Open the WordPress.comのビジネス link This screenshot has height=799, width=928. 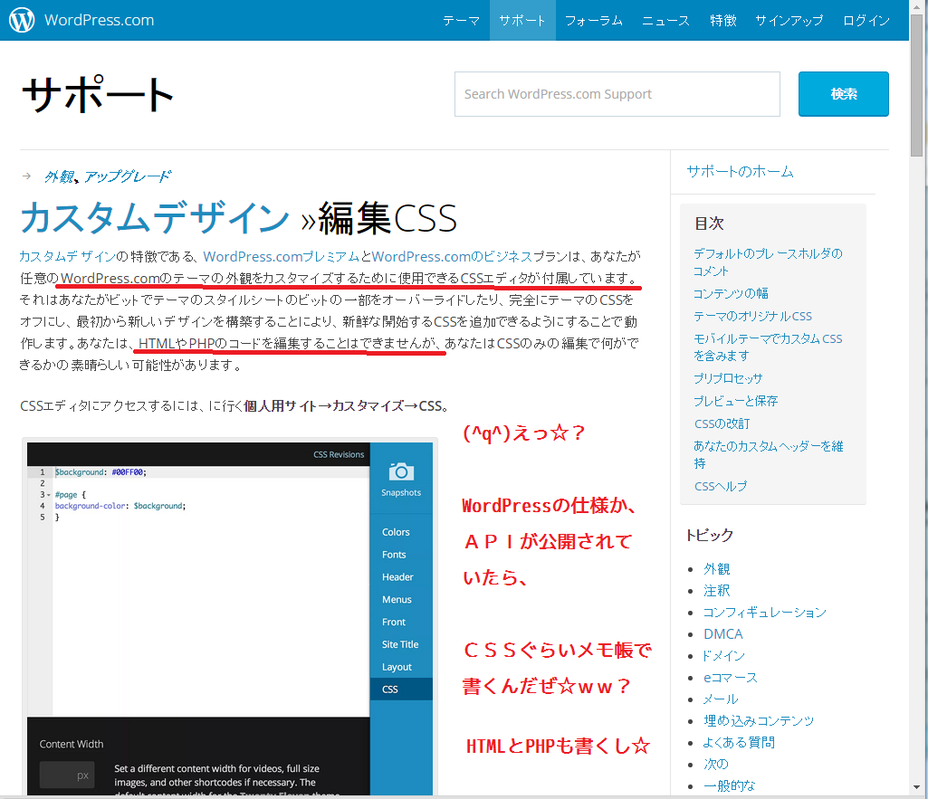tap(452, 256)
